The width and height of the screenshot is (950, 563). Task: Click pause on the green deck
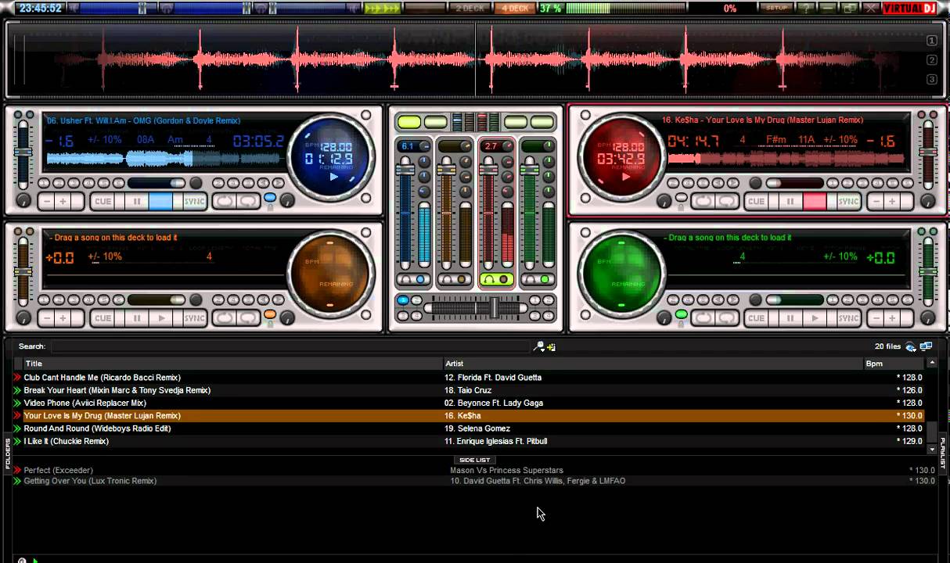(790, 318)
